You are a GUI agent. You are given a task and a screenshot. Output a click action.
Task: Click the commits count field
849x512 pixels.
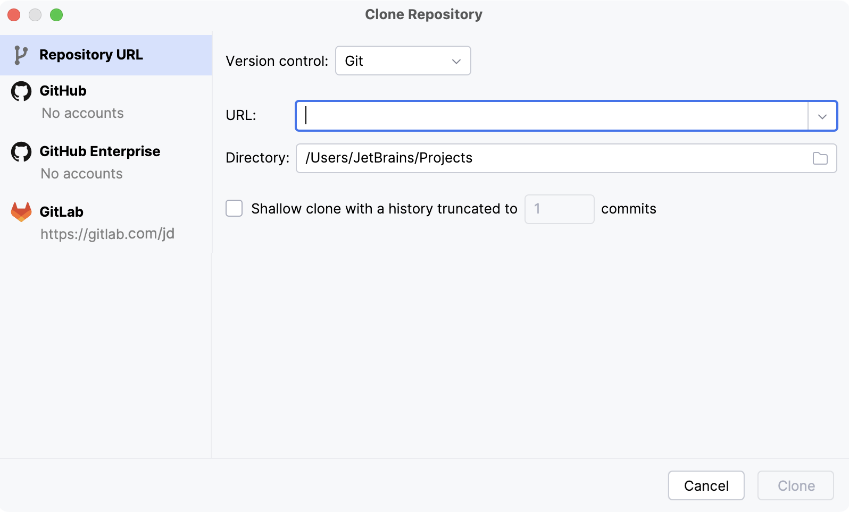pos(559,209)
